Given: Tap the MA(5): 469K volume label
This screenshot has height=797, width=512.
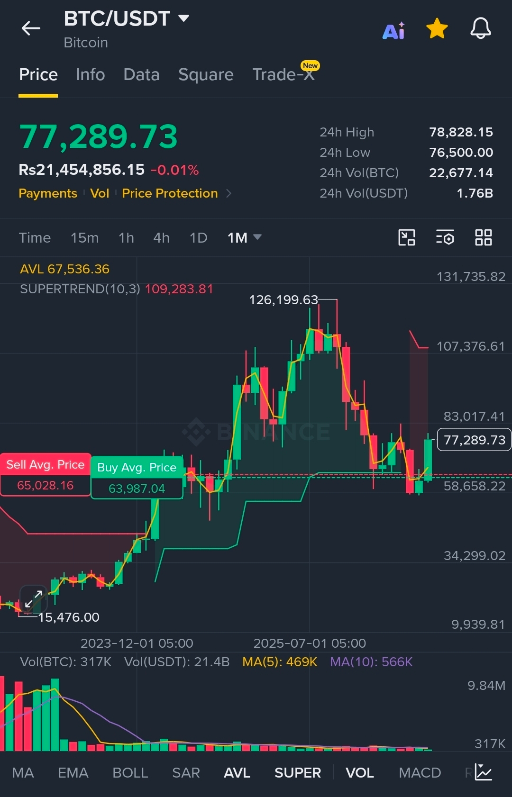Looking at the screenshot, I should [x=279, y=662].
